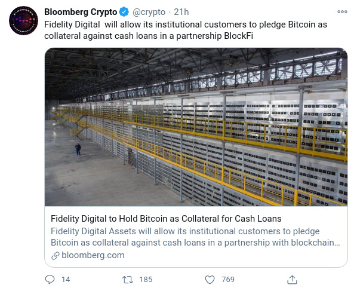The image size is (357, 291).
Task: View the 185 retweets count
Action: 146,280
